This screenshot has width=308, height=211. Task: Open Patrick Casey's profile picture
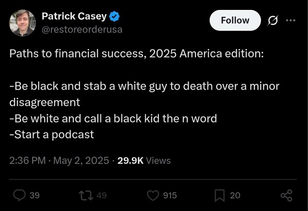point(23,23)
